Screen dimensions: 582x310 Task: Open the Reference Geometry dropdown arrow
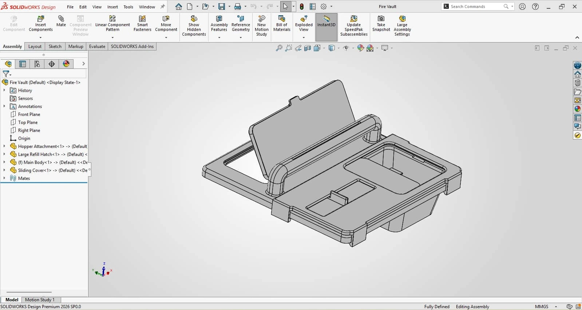[241, 37]
